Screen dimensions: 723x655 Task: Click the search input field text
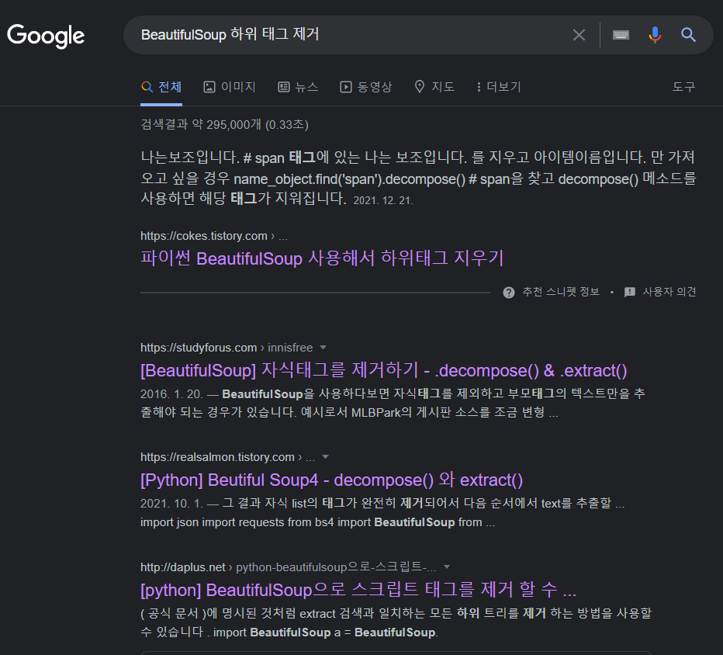(x=230, y=34)
